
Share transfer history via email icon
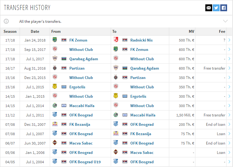click(209, 8)
